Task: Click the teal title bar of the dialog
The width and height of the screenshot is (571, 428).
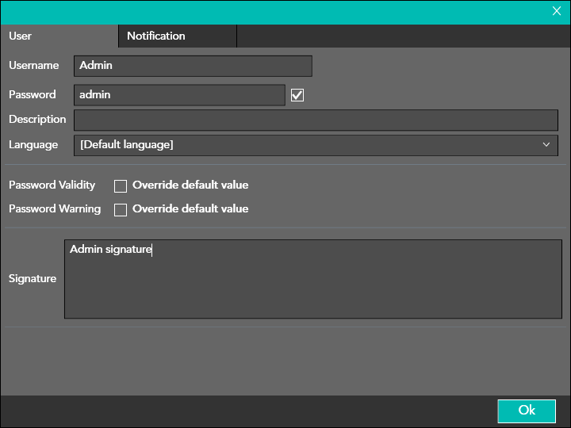Action: tap(270, 11)
